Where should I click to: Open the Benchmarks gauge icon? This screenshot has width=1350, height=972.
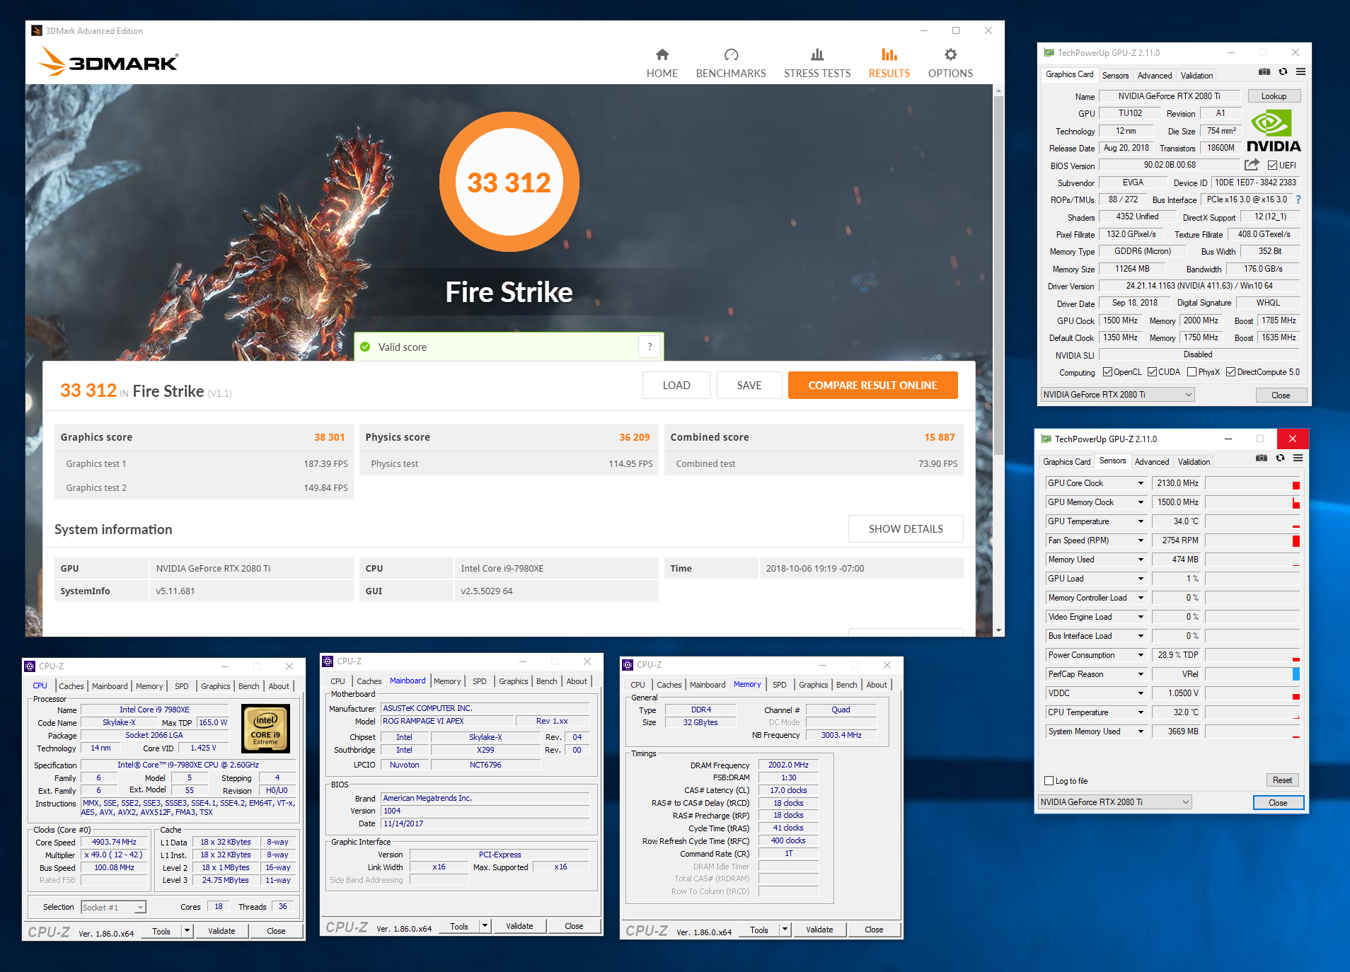coord(731,54)
